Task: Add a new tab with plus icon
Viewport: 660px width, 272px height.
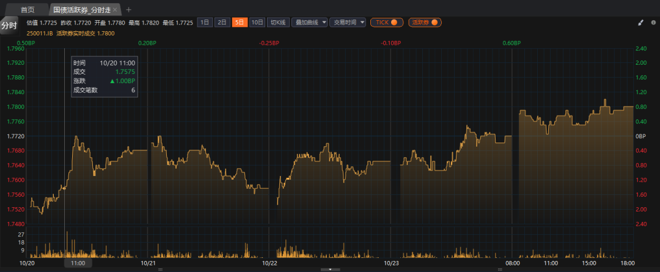Action: tap(128, 10)
